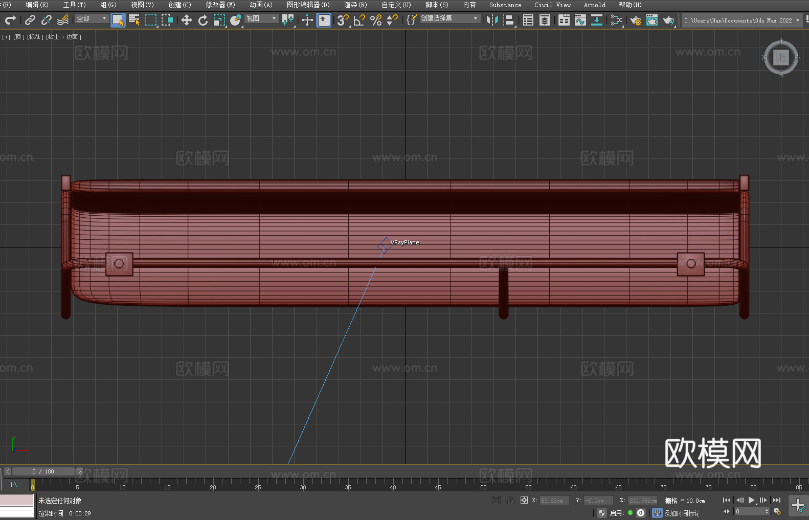Open Select by Name list icon
Screen dimensions: 809x520
click(134, 20)
